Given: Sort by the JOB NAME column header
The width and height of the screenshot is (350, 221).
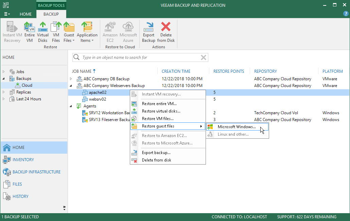Looking at the screenshot, I should (x=82, y=71).
